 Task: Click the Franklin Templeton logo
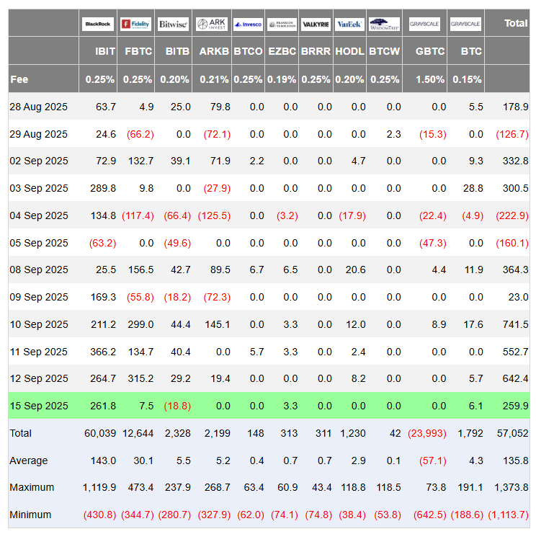pyautogui.click(x=282, y=25)
